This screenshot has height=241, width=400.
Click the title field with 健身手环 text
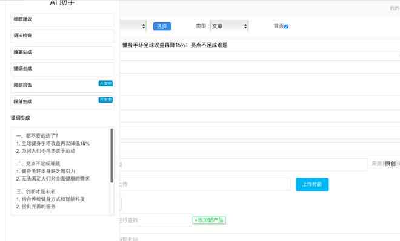click(259, 45)
